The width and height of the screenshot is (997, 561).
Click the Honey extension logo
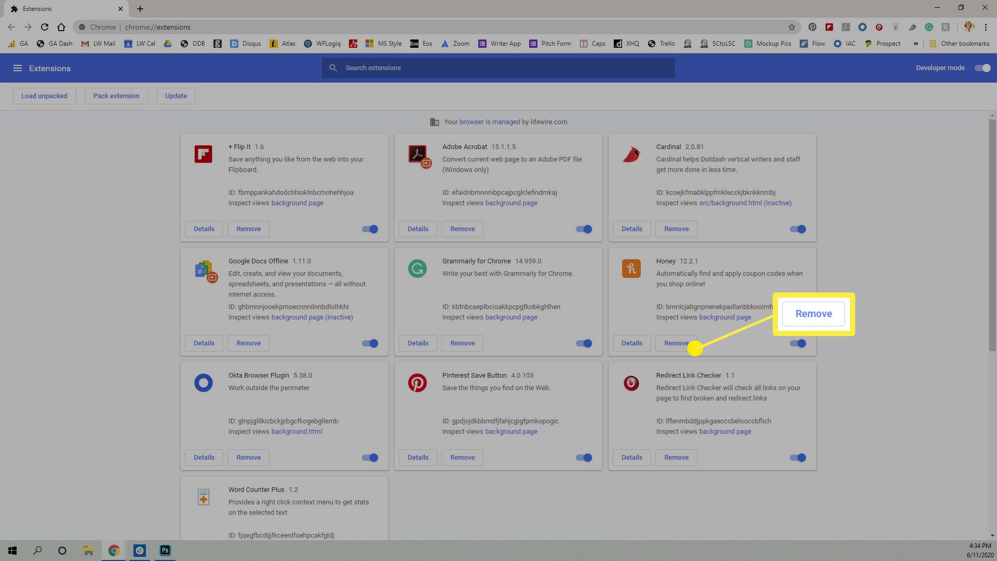tap(631, 269)
